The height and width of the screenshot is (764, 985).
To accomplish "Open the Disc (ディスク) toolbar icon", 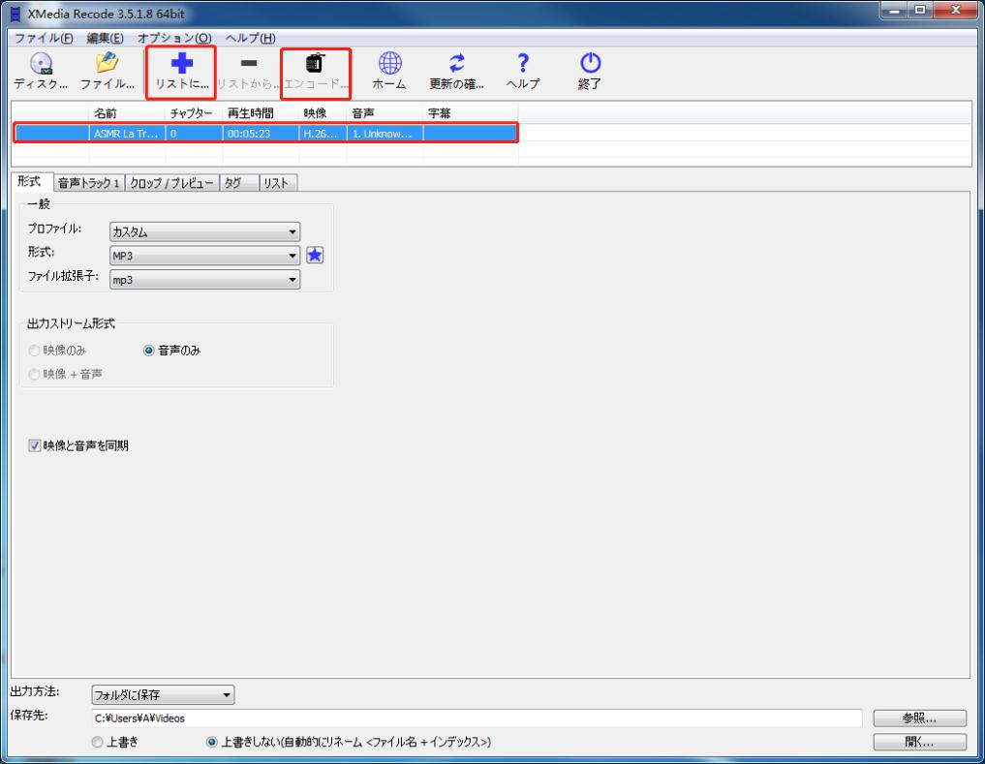I will pos(41,71).
